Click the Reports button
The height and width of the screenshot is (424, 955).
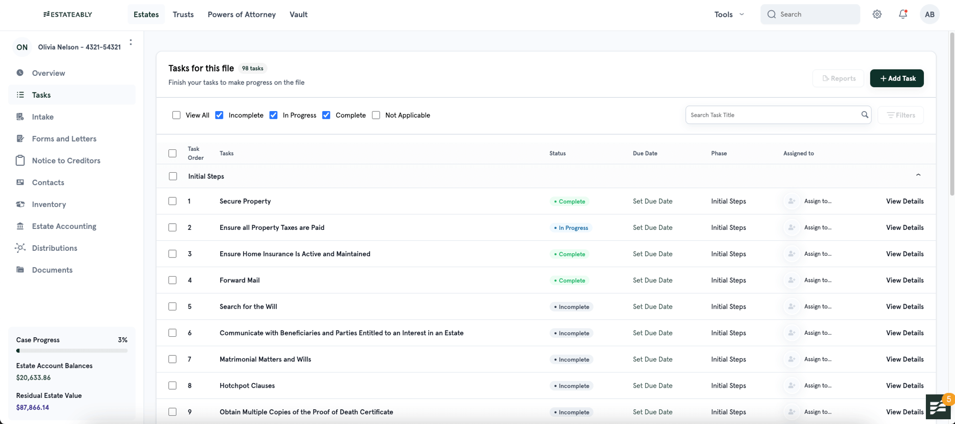[838, 78]
